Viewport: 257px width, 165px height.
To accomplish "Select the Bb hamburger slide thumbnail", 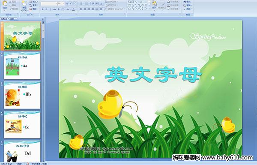I will (x=22, y=95).
